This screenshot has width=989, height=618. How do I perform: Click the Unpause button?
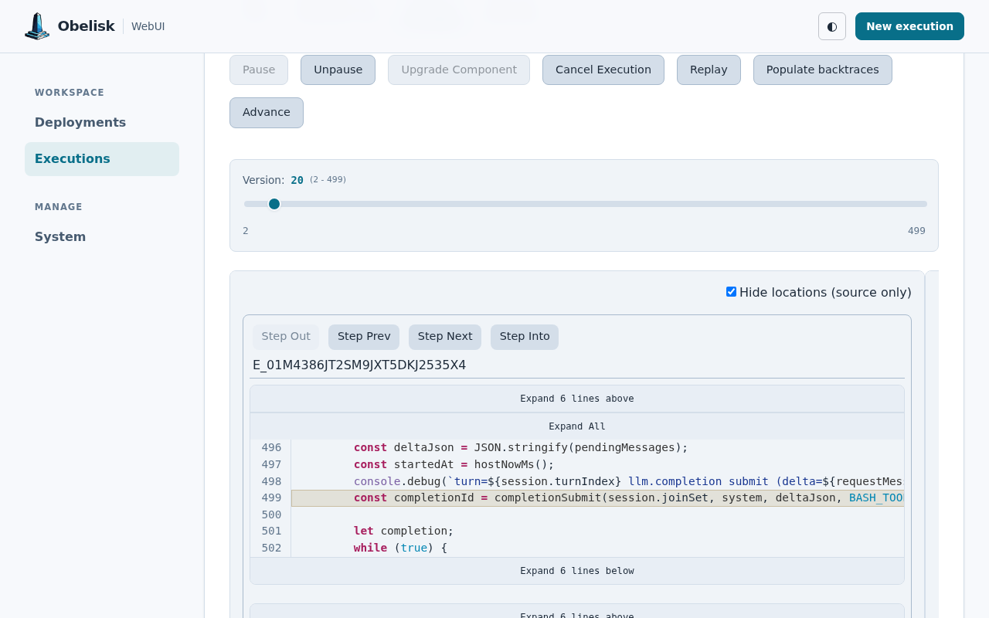pos(338,70)
